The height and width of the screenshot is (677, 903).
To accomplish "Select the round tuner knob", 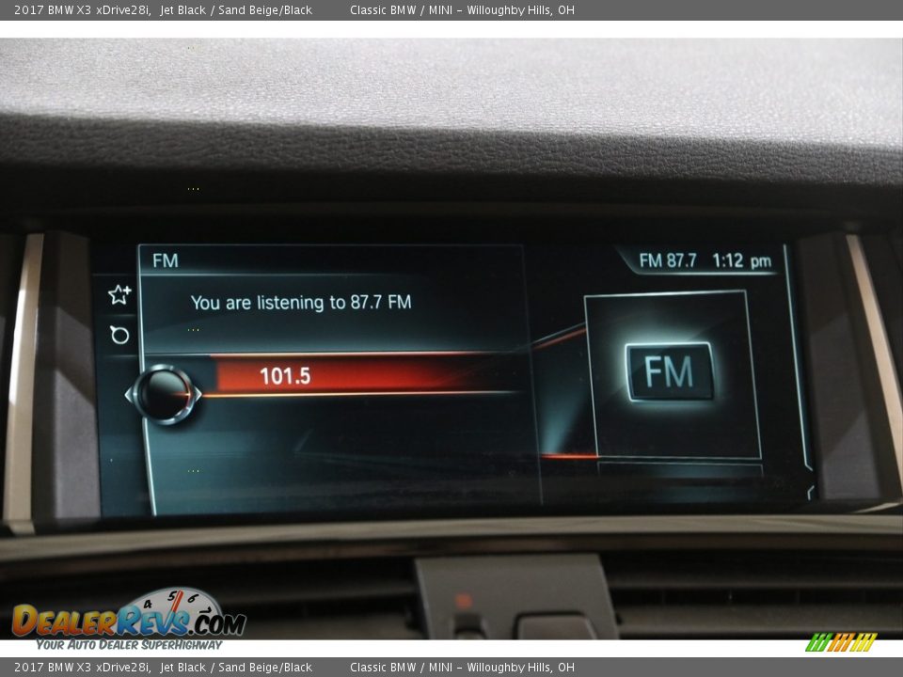I will pyautogui.click(x=164, y=394).
